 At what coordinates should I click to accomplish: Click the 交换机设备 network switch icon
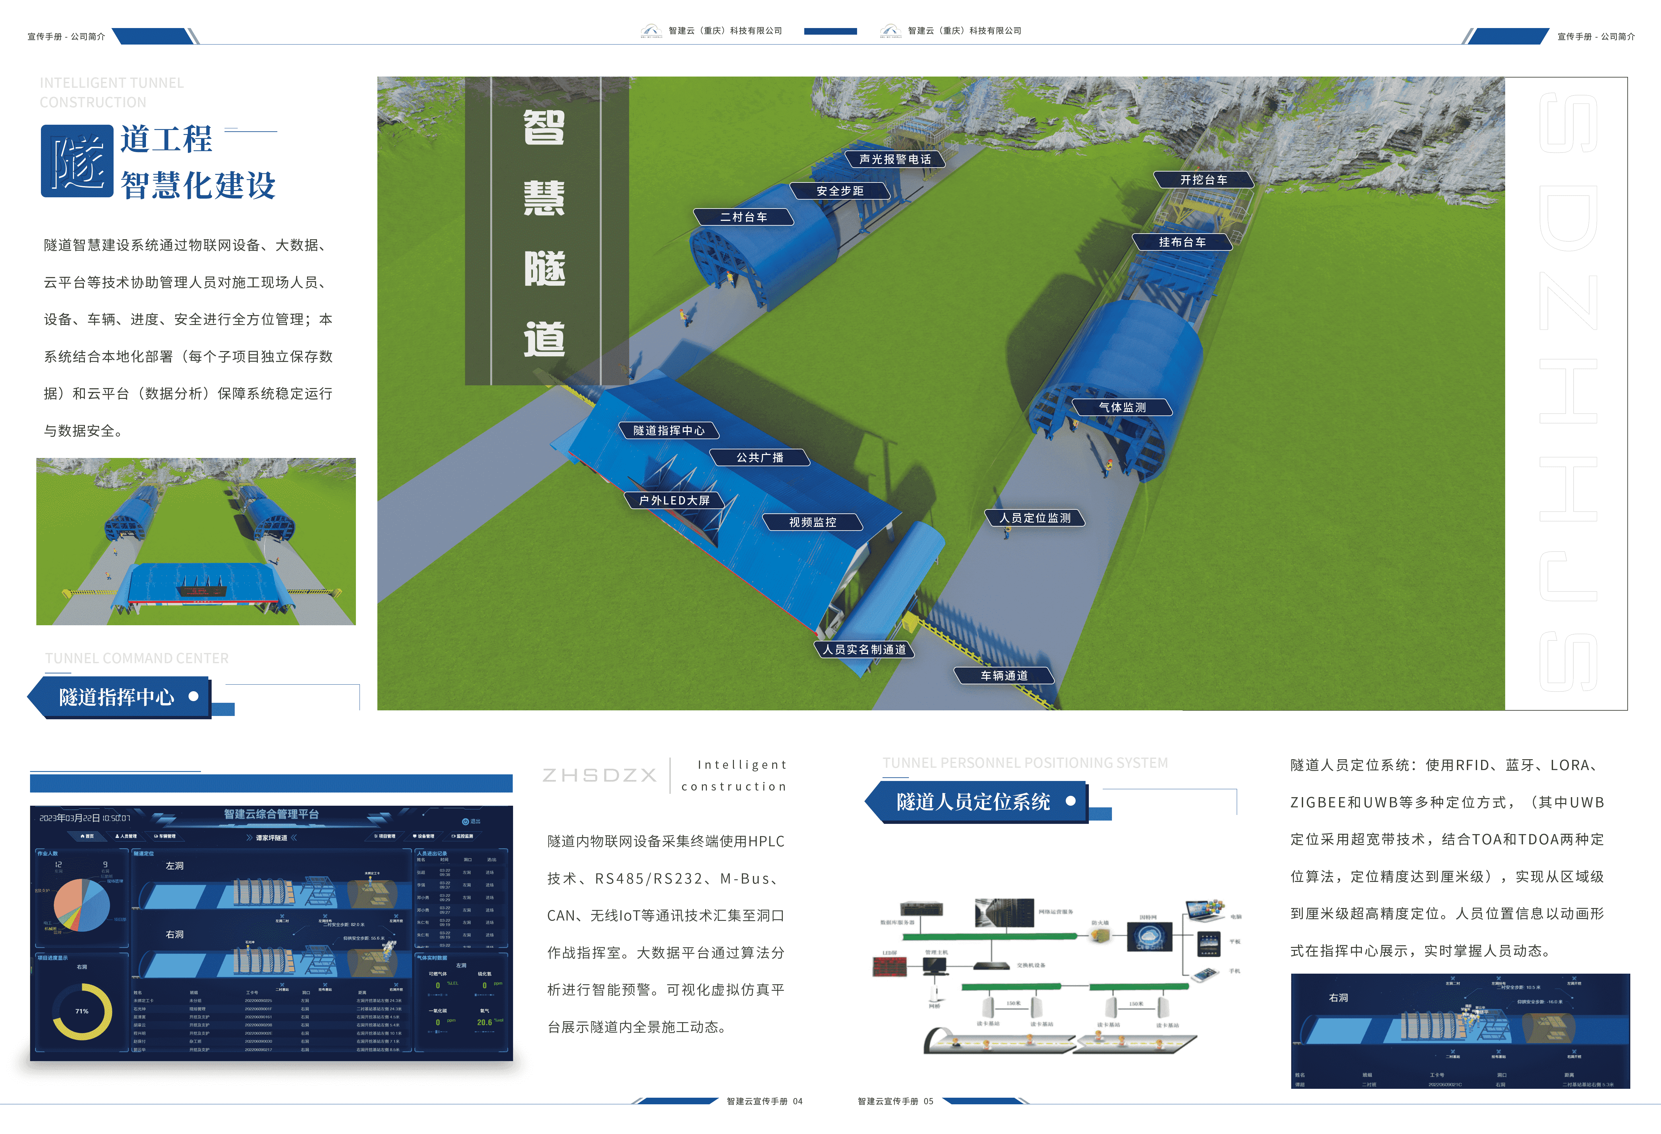[991, 966]
